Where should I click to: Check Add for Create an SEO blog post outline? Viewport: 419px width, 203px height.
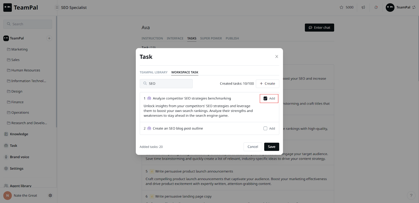tap(265, 128)
